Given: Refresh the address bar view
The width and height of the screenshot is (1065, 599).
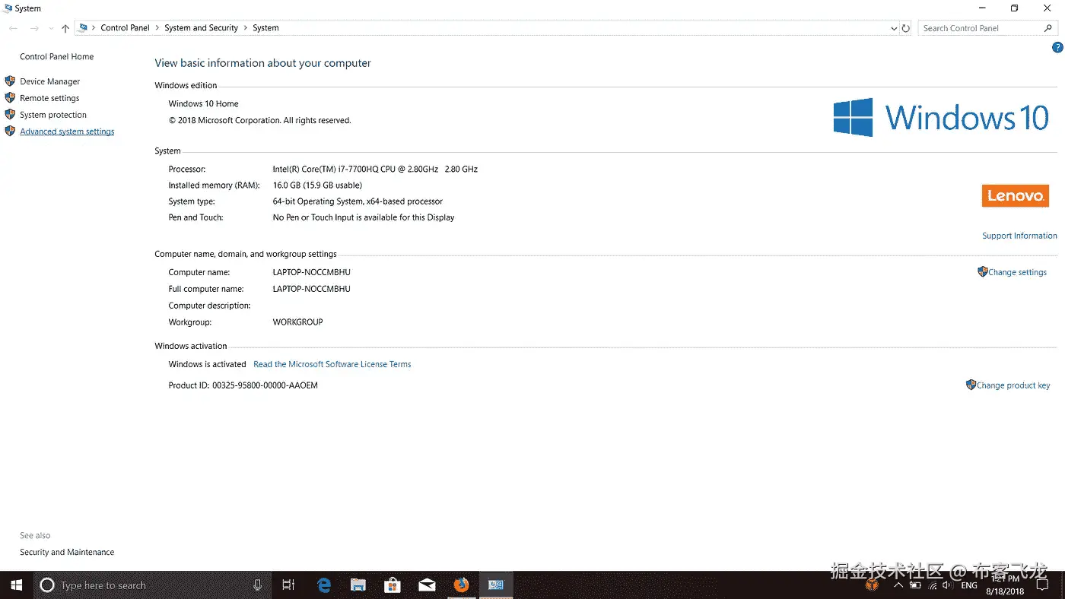Looking at the screenshot, I should [905, 28].
